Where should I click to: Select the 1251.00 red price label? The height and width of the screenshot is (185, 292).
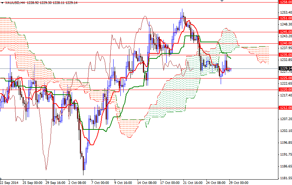285,18
